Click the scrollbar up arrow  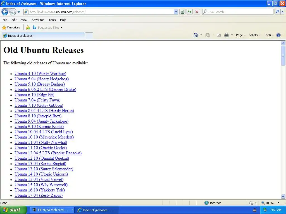click(283, 43)
